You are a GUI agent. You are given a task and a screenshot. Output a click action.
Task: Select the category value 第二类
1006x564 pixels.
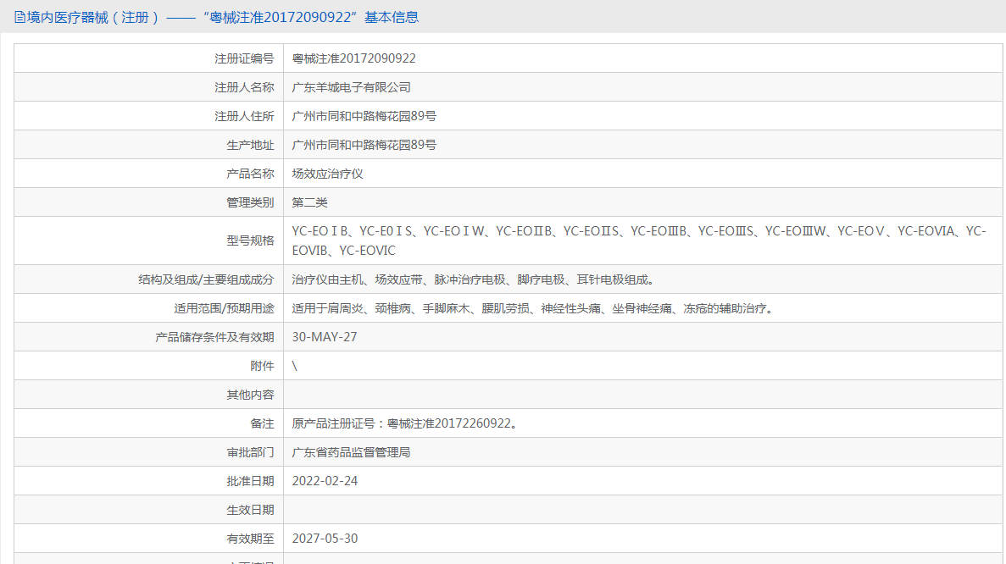(309, 202)
